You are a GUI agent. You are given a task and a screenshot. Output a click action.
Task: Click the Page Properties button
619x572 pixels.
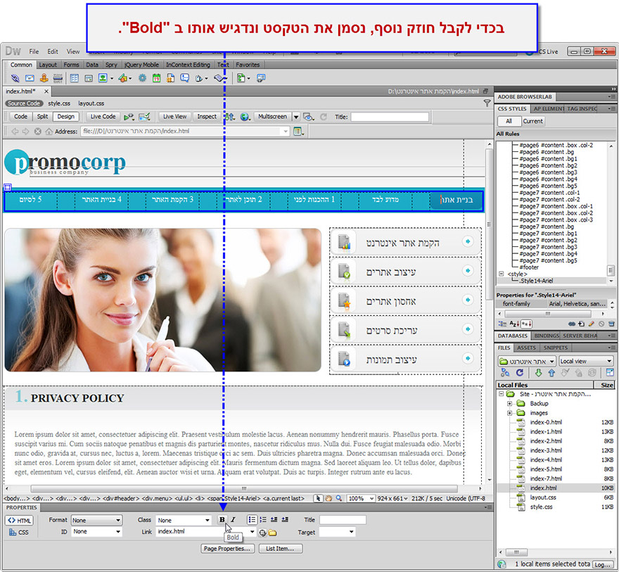point(227,549)
